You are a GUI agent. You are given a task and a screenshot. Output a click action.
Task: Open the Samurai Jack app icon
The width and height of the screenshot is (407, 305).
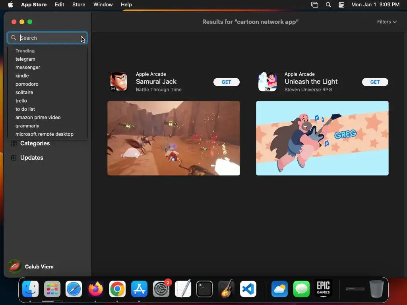[x=119, y=81]
